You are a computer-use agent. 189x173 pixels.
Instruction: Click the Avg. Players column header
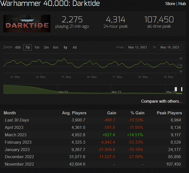pyautogui.click(x=74, y=113)
